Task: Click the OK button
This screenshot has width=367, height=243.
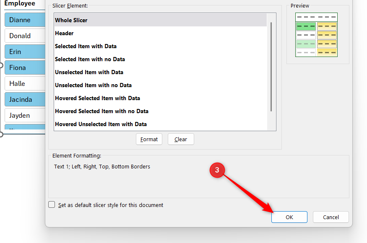Action: tap(289, 217)
